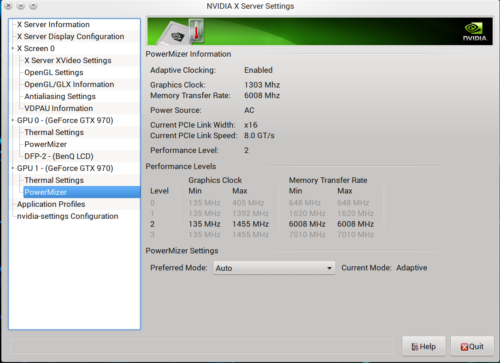Screen dimensions: 500x363
Task: Click the 1392 MHz max graphics clock cell
Action: [x=250, y=214]
